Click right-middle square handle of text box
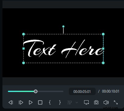124x111 pixels. 103,48
